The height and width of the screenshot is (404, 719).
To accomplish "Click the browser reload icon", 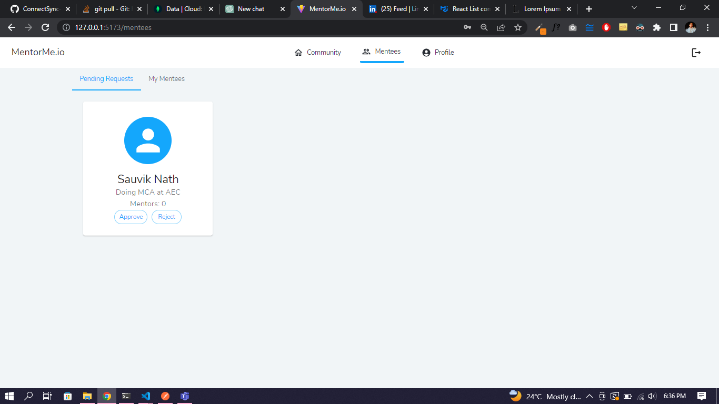I will tap(45, 27).
